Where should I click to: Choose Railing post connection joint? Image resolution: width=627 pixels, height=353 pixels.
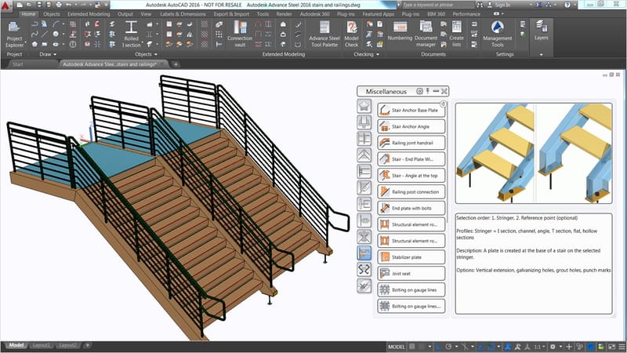(x=411, y=191)
